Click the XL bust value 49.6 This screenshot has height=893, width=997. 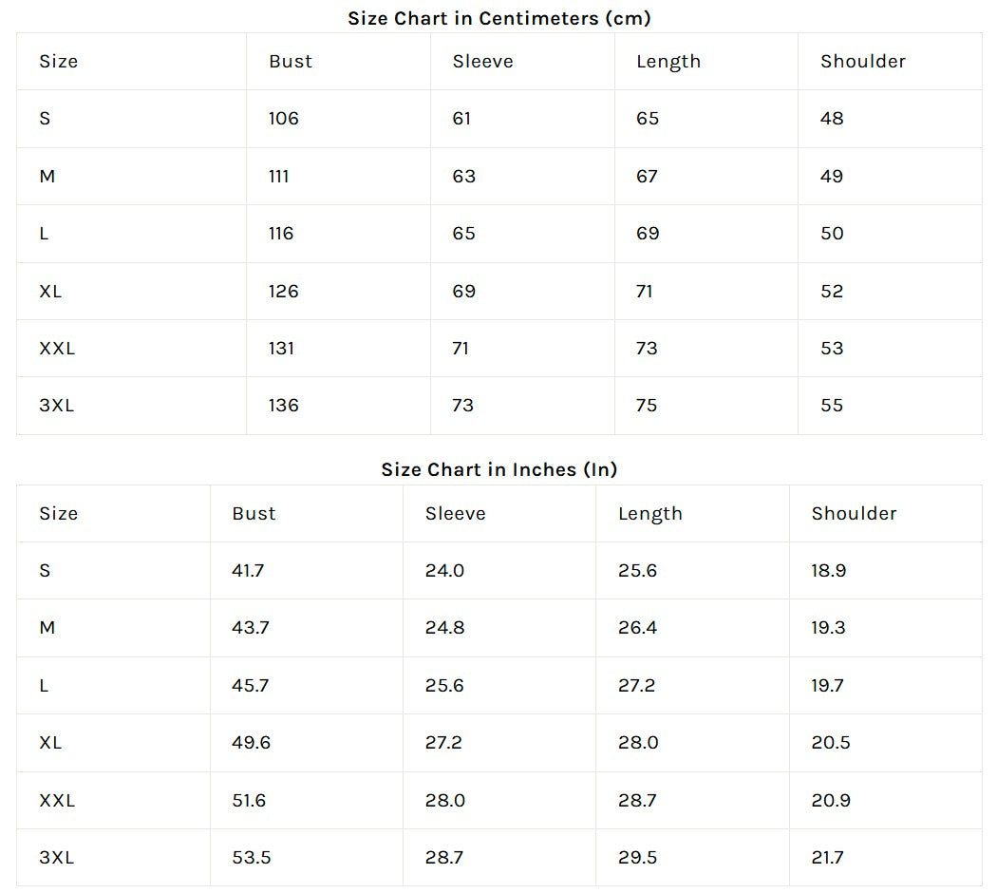coord(252,743)
